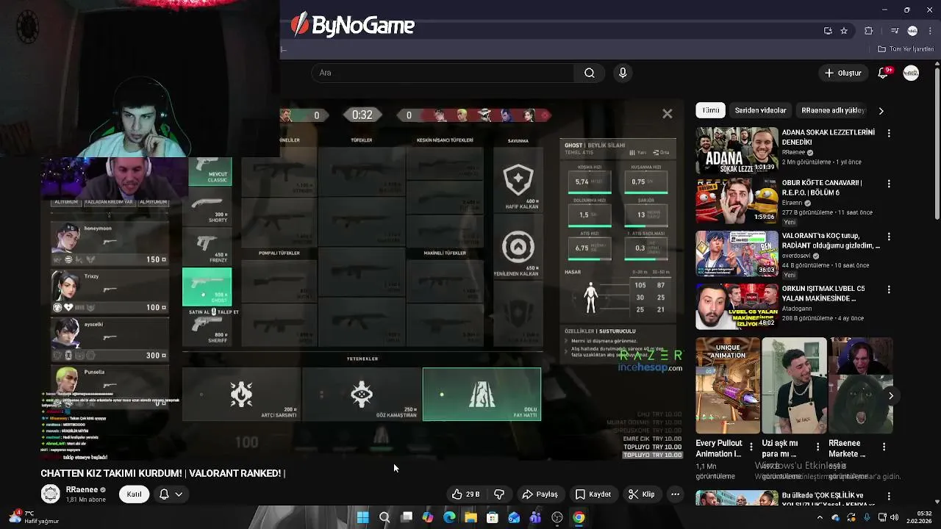The width and height of the screenshot is (941, 529).
Task: Open Microsoft Edge from taskbar
Action: (x=449, y=517)
